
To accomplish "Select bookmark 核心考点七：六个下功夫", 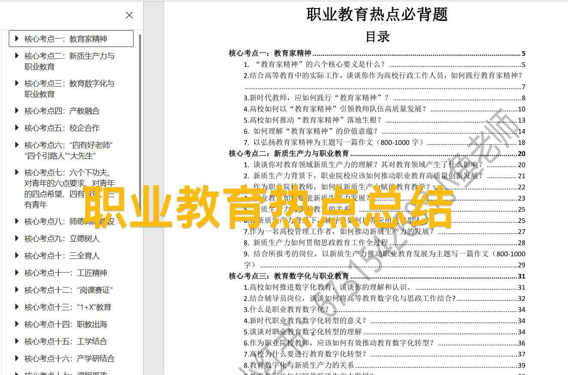I will pos(69,189).
